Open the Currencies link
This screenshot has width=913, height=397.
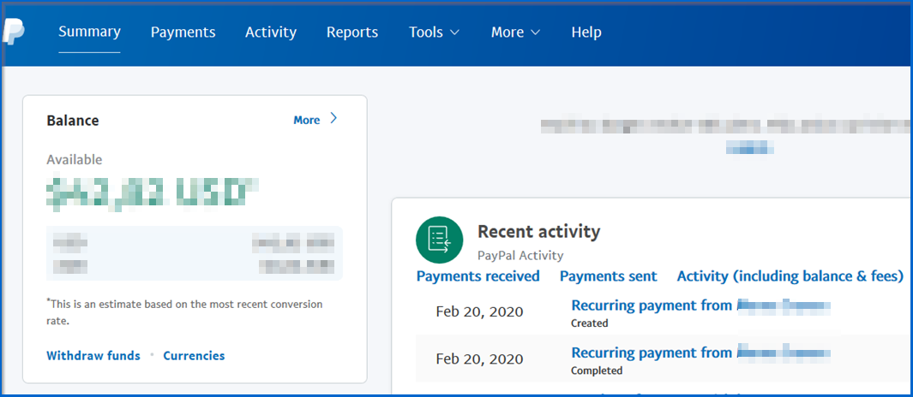click(x=194, y=355)
